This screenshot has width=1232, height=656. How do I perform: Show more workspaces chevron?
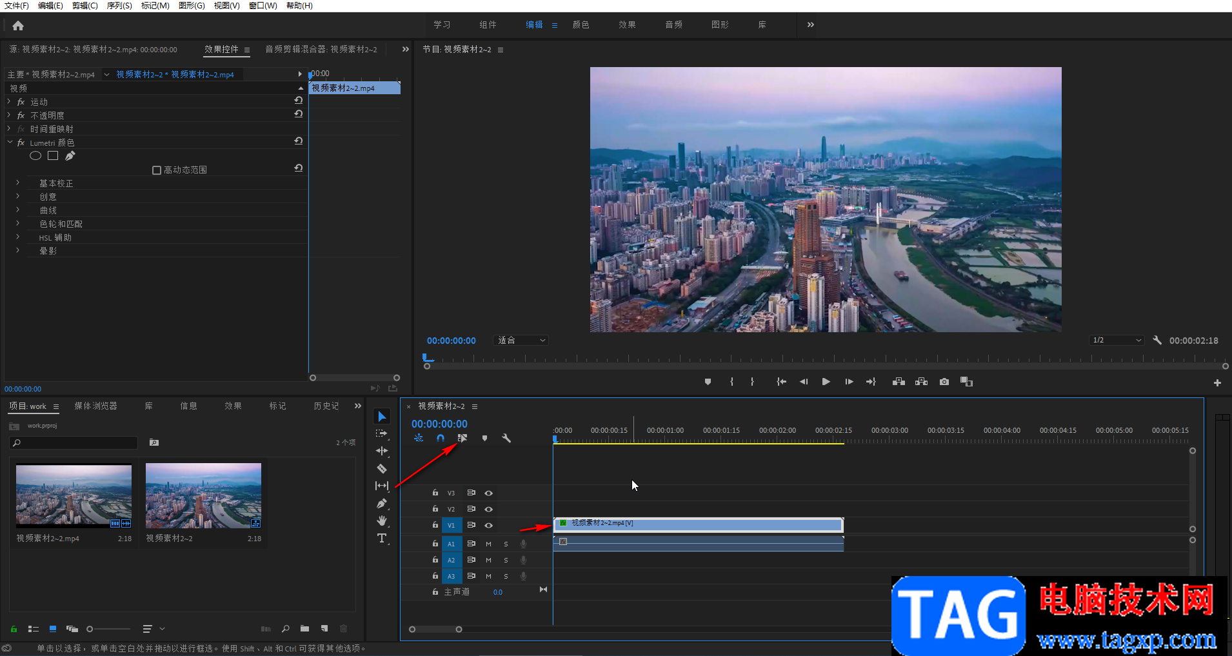pyautogui.click(x=811, y=25)
